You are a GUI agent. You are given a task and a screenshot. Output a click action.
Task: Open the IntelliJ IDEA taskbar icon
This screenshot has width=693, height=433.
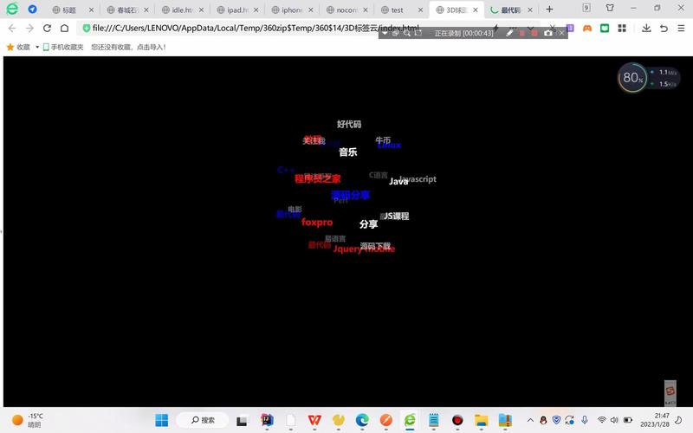pos(267,420)
